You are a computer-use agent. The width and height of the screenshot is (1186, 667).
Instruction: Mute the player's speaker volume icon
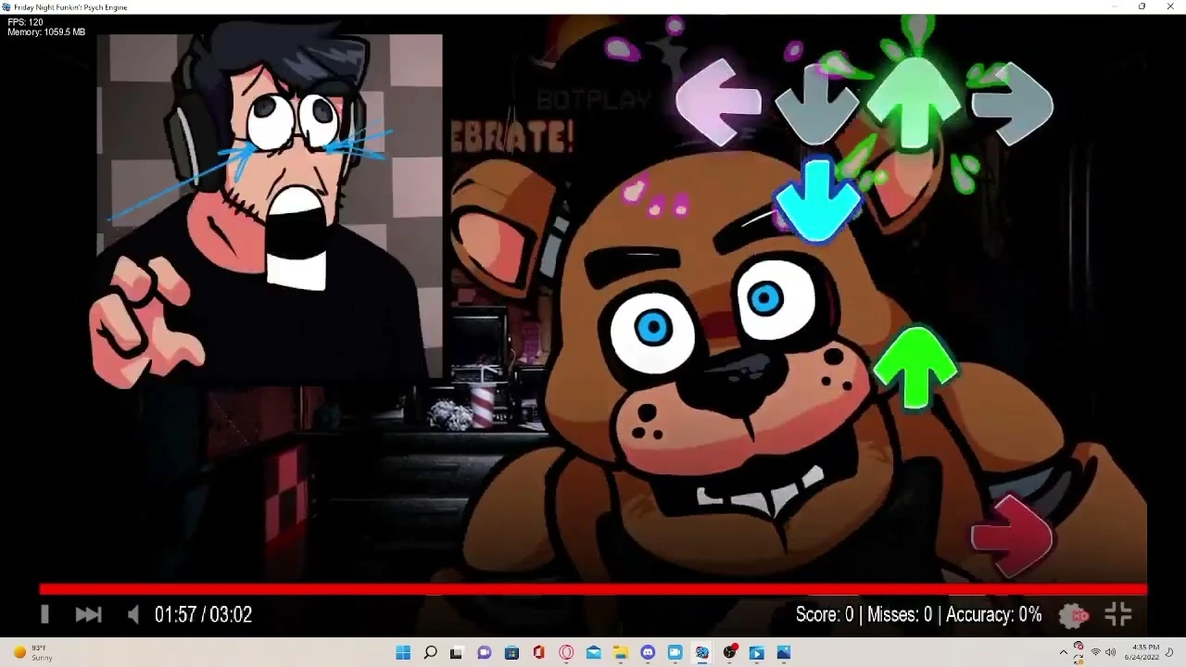132,614
